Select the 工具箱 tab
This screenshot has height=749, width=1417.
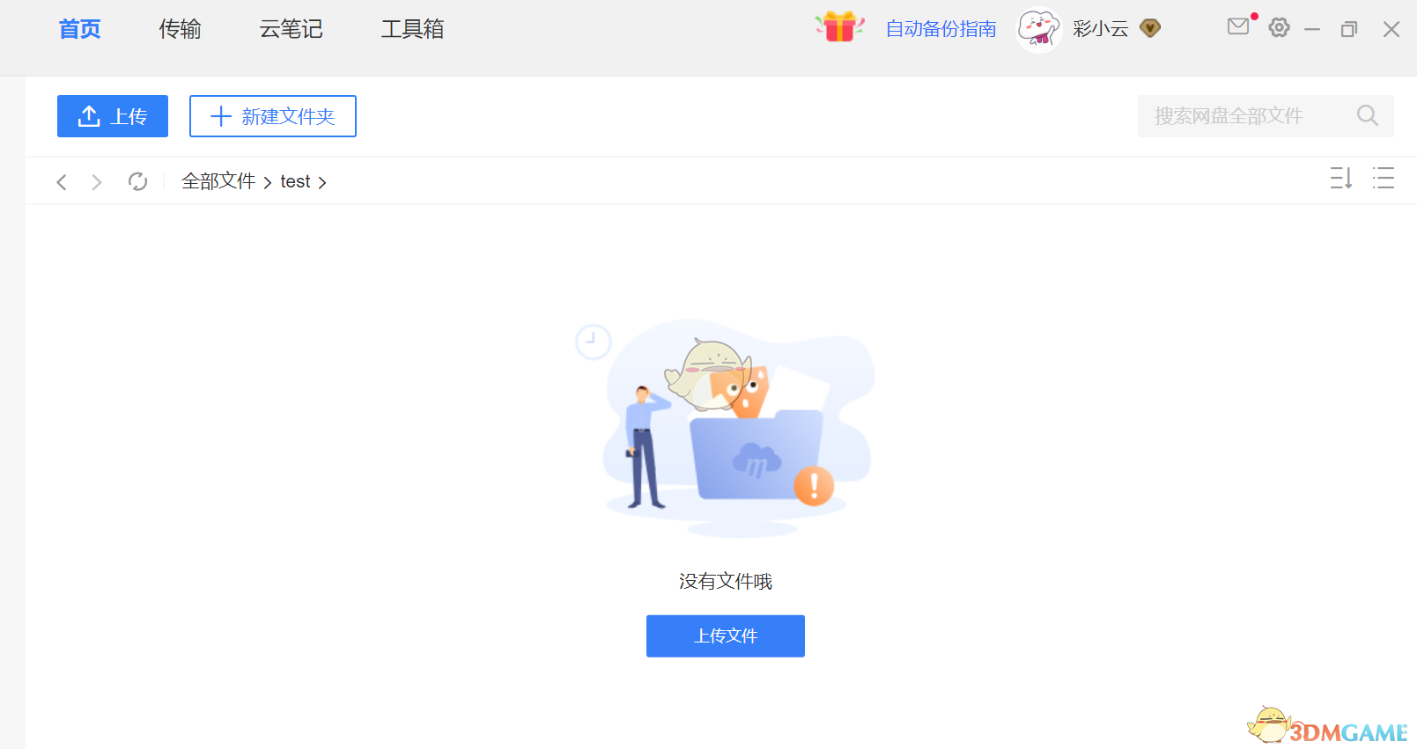(412, 29)
